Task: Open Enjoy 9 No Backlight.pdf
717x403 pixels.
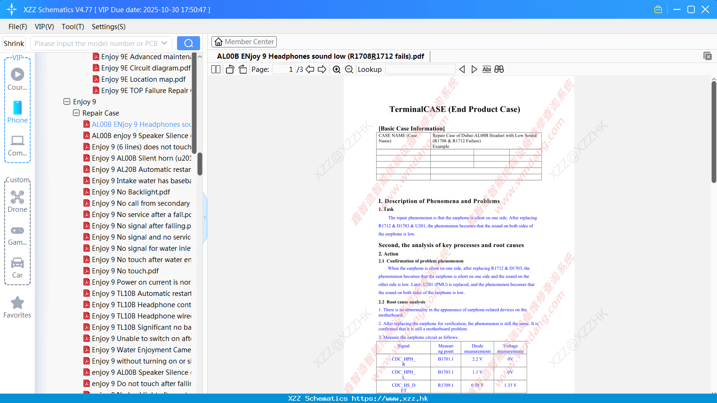Action: (127, 192)
